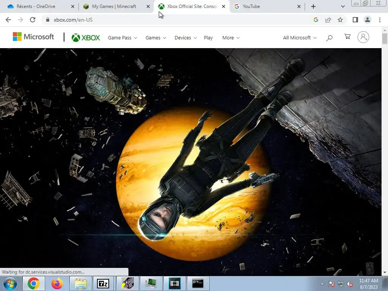
Task: Open the Xbox site search
Action: pos(329,38)
